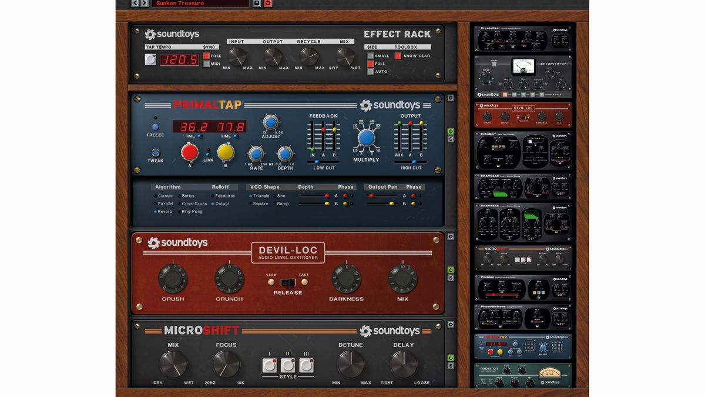Adjust the PrimalTap High Cut slider
This screenshot has width=705, height=397.
pos(411,162)
